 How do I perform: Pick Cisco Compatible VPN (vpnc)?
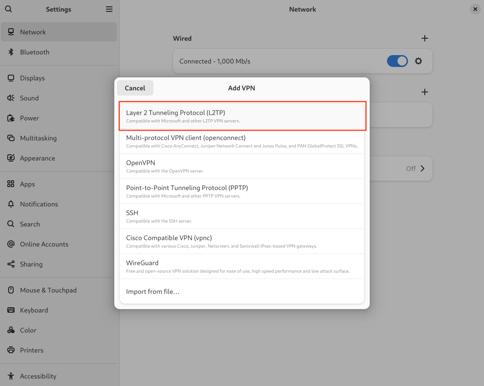(242, 241)
